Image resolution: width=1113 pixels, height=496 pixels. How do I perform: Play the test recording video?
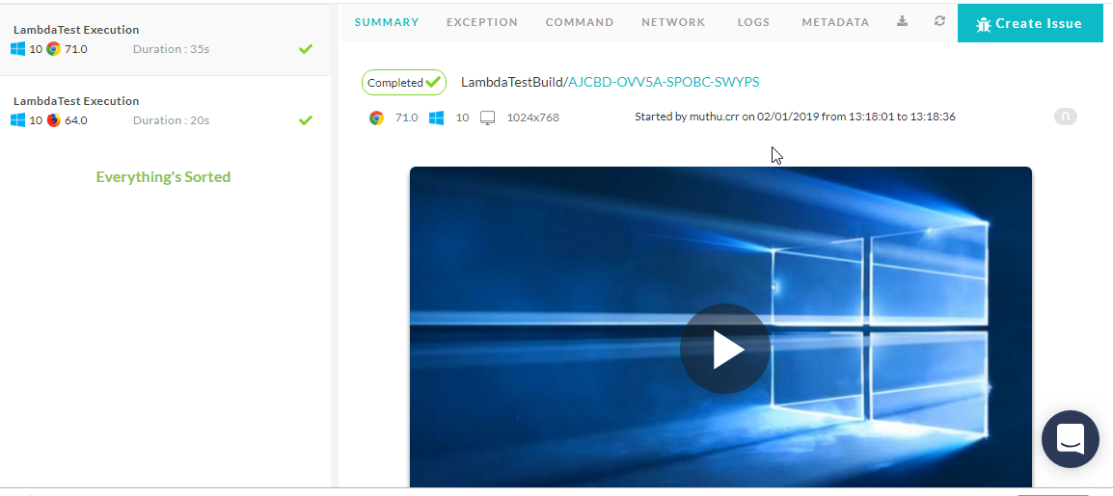tap(724, 349)
